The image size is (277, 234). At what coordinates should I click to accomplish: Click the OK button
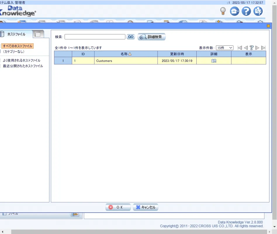(118, 207)
